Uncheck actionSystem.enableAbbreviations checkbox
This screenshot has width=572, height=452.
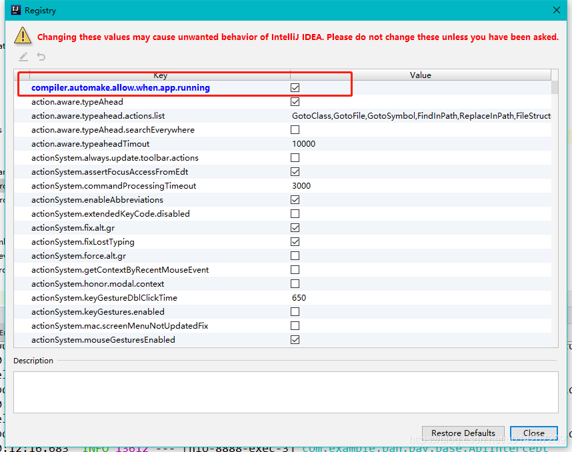pos(295,199)
